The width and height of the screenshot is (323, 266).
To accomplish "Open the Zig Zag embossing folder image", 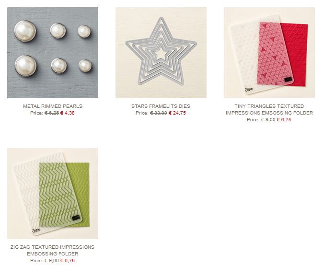I will [53, 194].
